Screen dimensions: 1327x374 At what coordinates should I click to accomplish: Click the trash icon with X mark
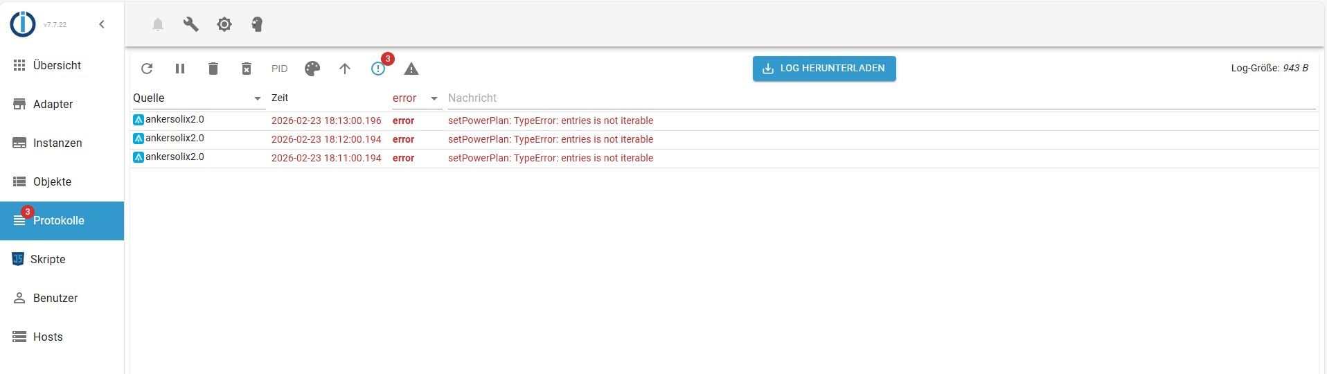click(247, 69)
